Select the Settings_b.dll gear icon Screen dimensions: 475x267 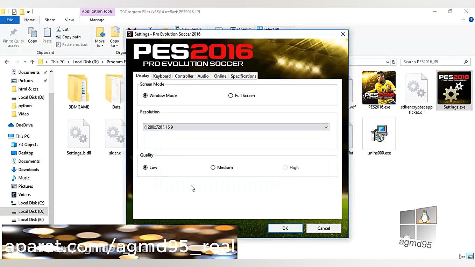coord(79,133)
